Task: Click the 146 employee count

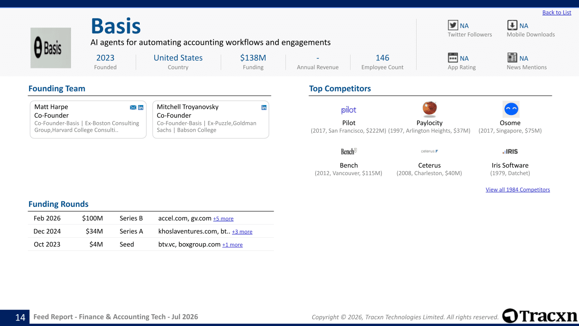Action: click(382, 58)
